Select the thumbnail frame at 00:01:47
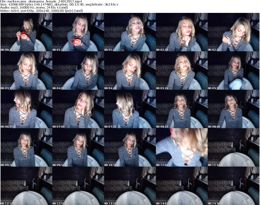The width and height of the screenshot is (260, 205). click(130, 32)
